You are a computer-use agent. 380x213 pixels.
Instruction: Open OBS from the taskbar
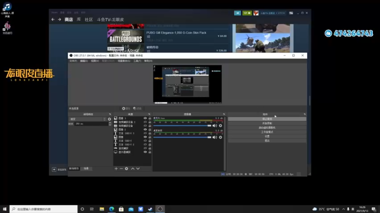coord(160,209)
